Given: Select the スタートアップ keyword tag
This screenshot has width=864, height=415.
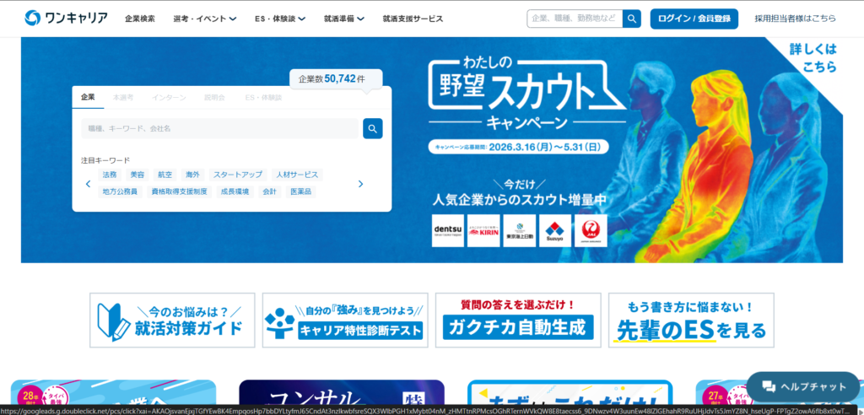Looking at the screenshot, I should point(237,175).
